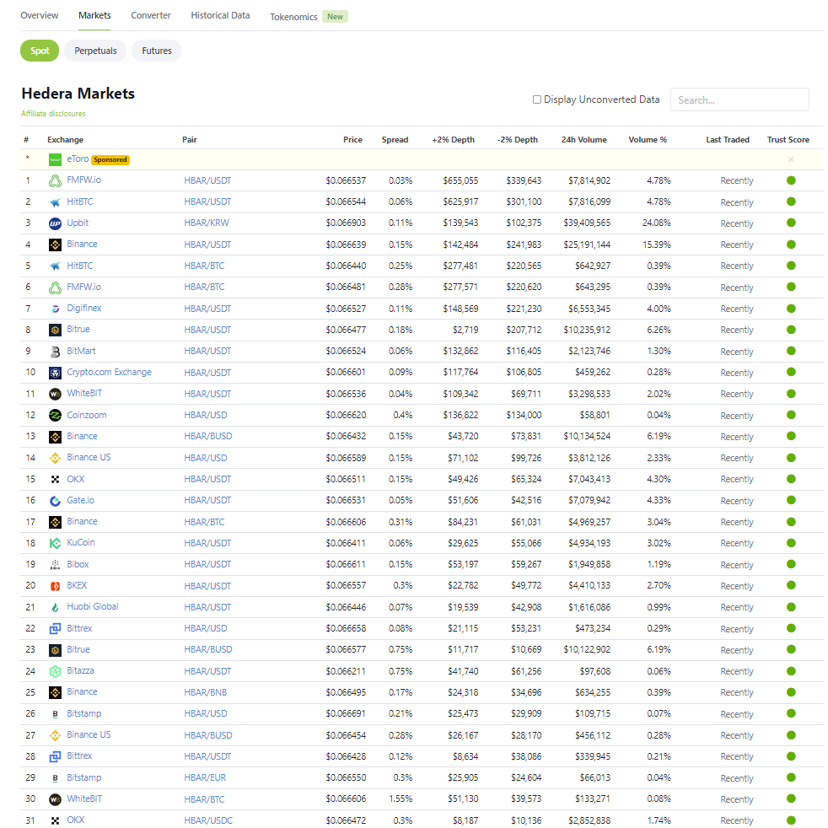The height and width of the screenshot is (828, 828).
Task: Click the Gate.io logo icon
Action: pos(55,500)
